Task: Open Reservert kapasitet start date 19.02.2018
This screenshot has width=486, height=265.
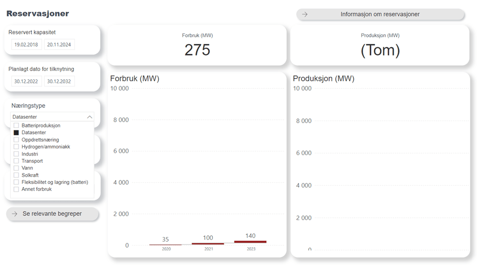Action: [x=26, y=45]
